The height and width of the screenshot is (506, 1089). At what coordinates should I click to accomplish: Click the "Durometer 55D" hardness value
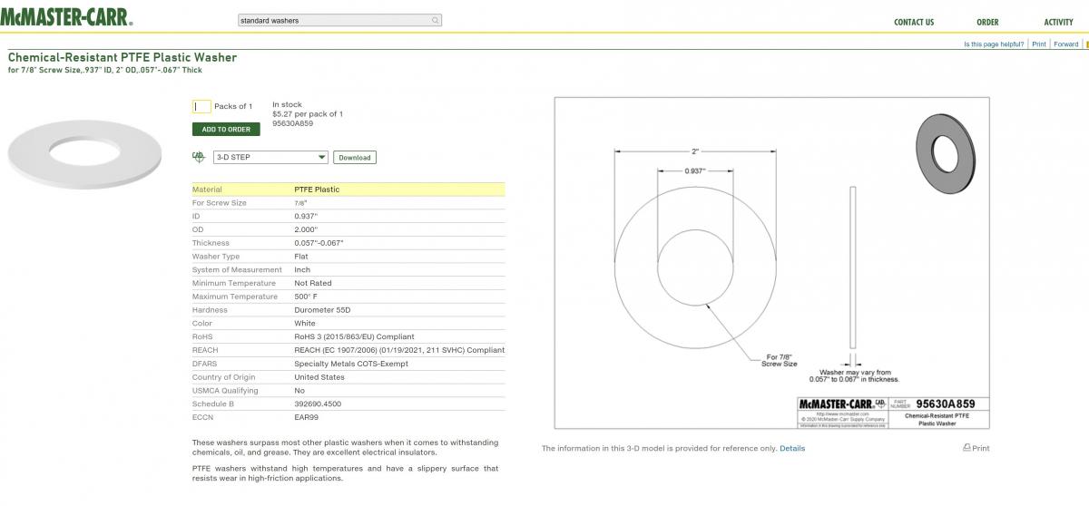[x=324, y=310]
